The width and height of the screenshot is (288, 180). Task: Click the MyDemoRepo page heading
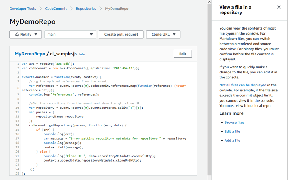pos(32,22)
